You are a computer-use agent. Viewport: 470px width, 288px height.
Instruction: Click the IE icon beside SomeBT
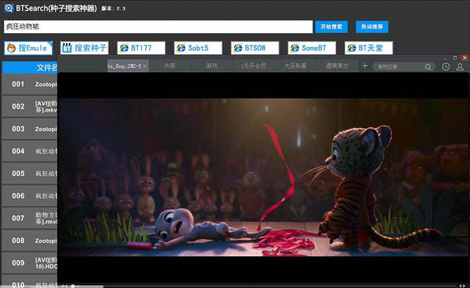click(295, 48)
